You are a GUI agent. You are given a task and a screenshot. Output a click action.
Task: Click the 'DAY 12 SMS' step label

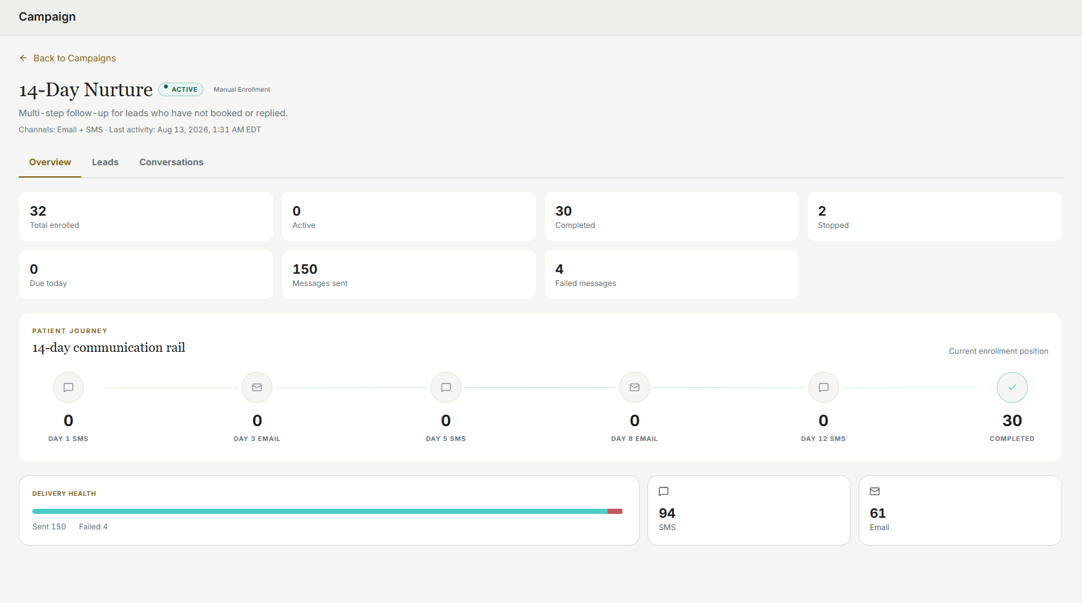(823, 439)
